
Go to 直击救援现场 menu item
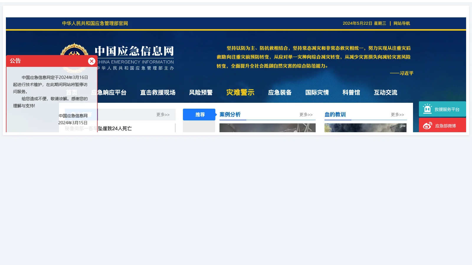tap(158, 92)
